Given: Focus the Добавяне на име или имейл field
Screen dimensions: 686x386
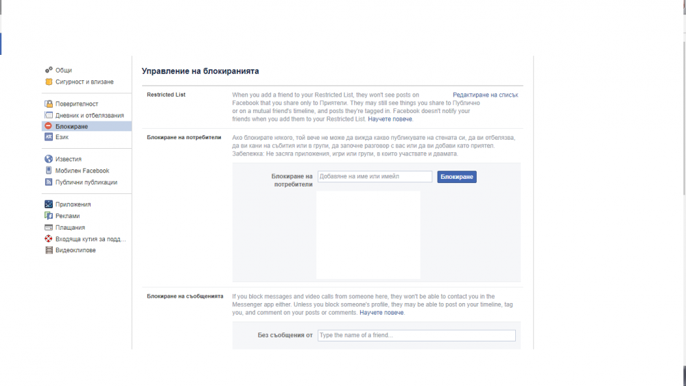Looking at the screenshot, I should [x=375, y=177].
